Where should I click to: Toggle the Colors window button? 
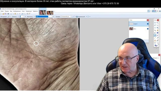155,11
